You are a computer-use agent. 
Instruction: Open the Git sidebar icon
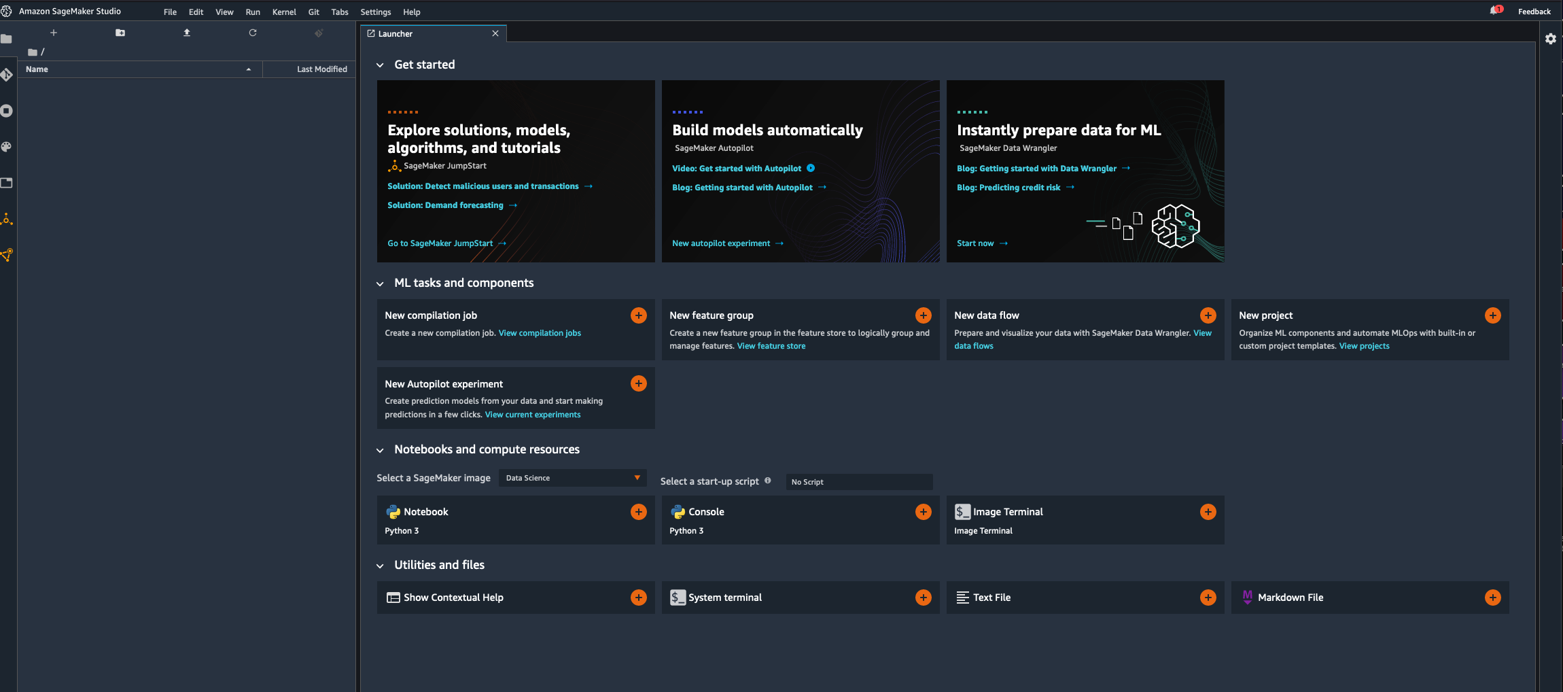6,75
